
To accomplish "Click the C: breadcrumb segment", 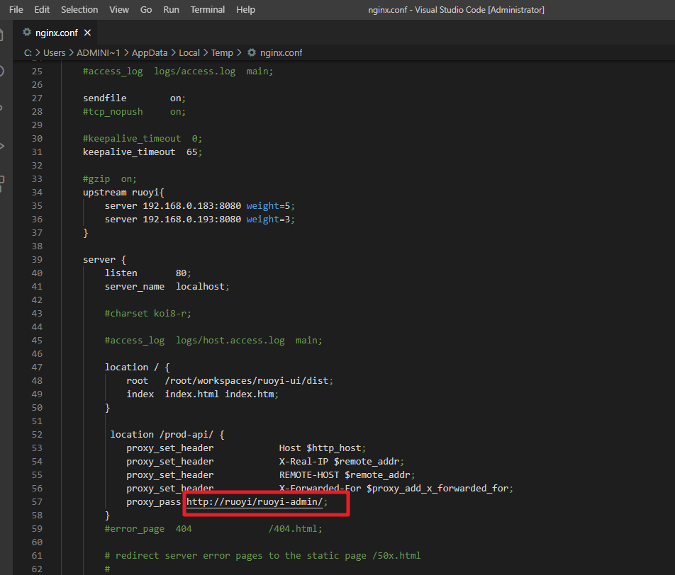I will point(28,53).
